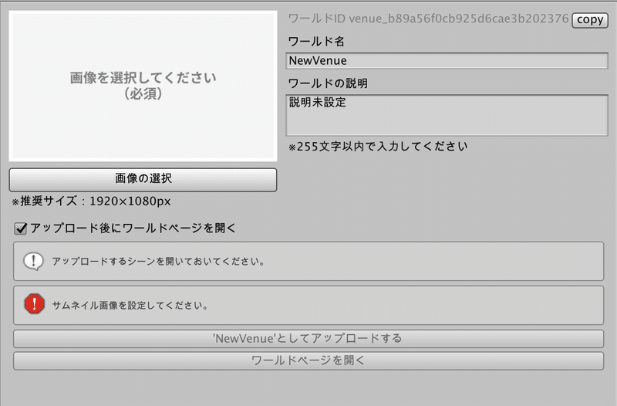Click the speech bubble info icon
Viewport: 617px width, 406px height.
pos(33,261)
